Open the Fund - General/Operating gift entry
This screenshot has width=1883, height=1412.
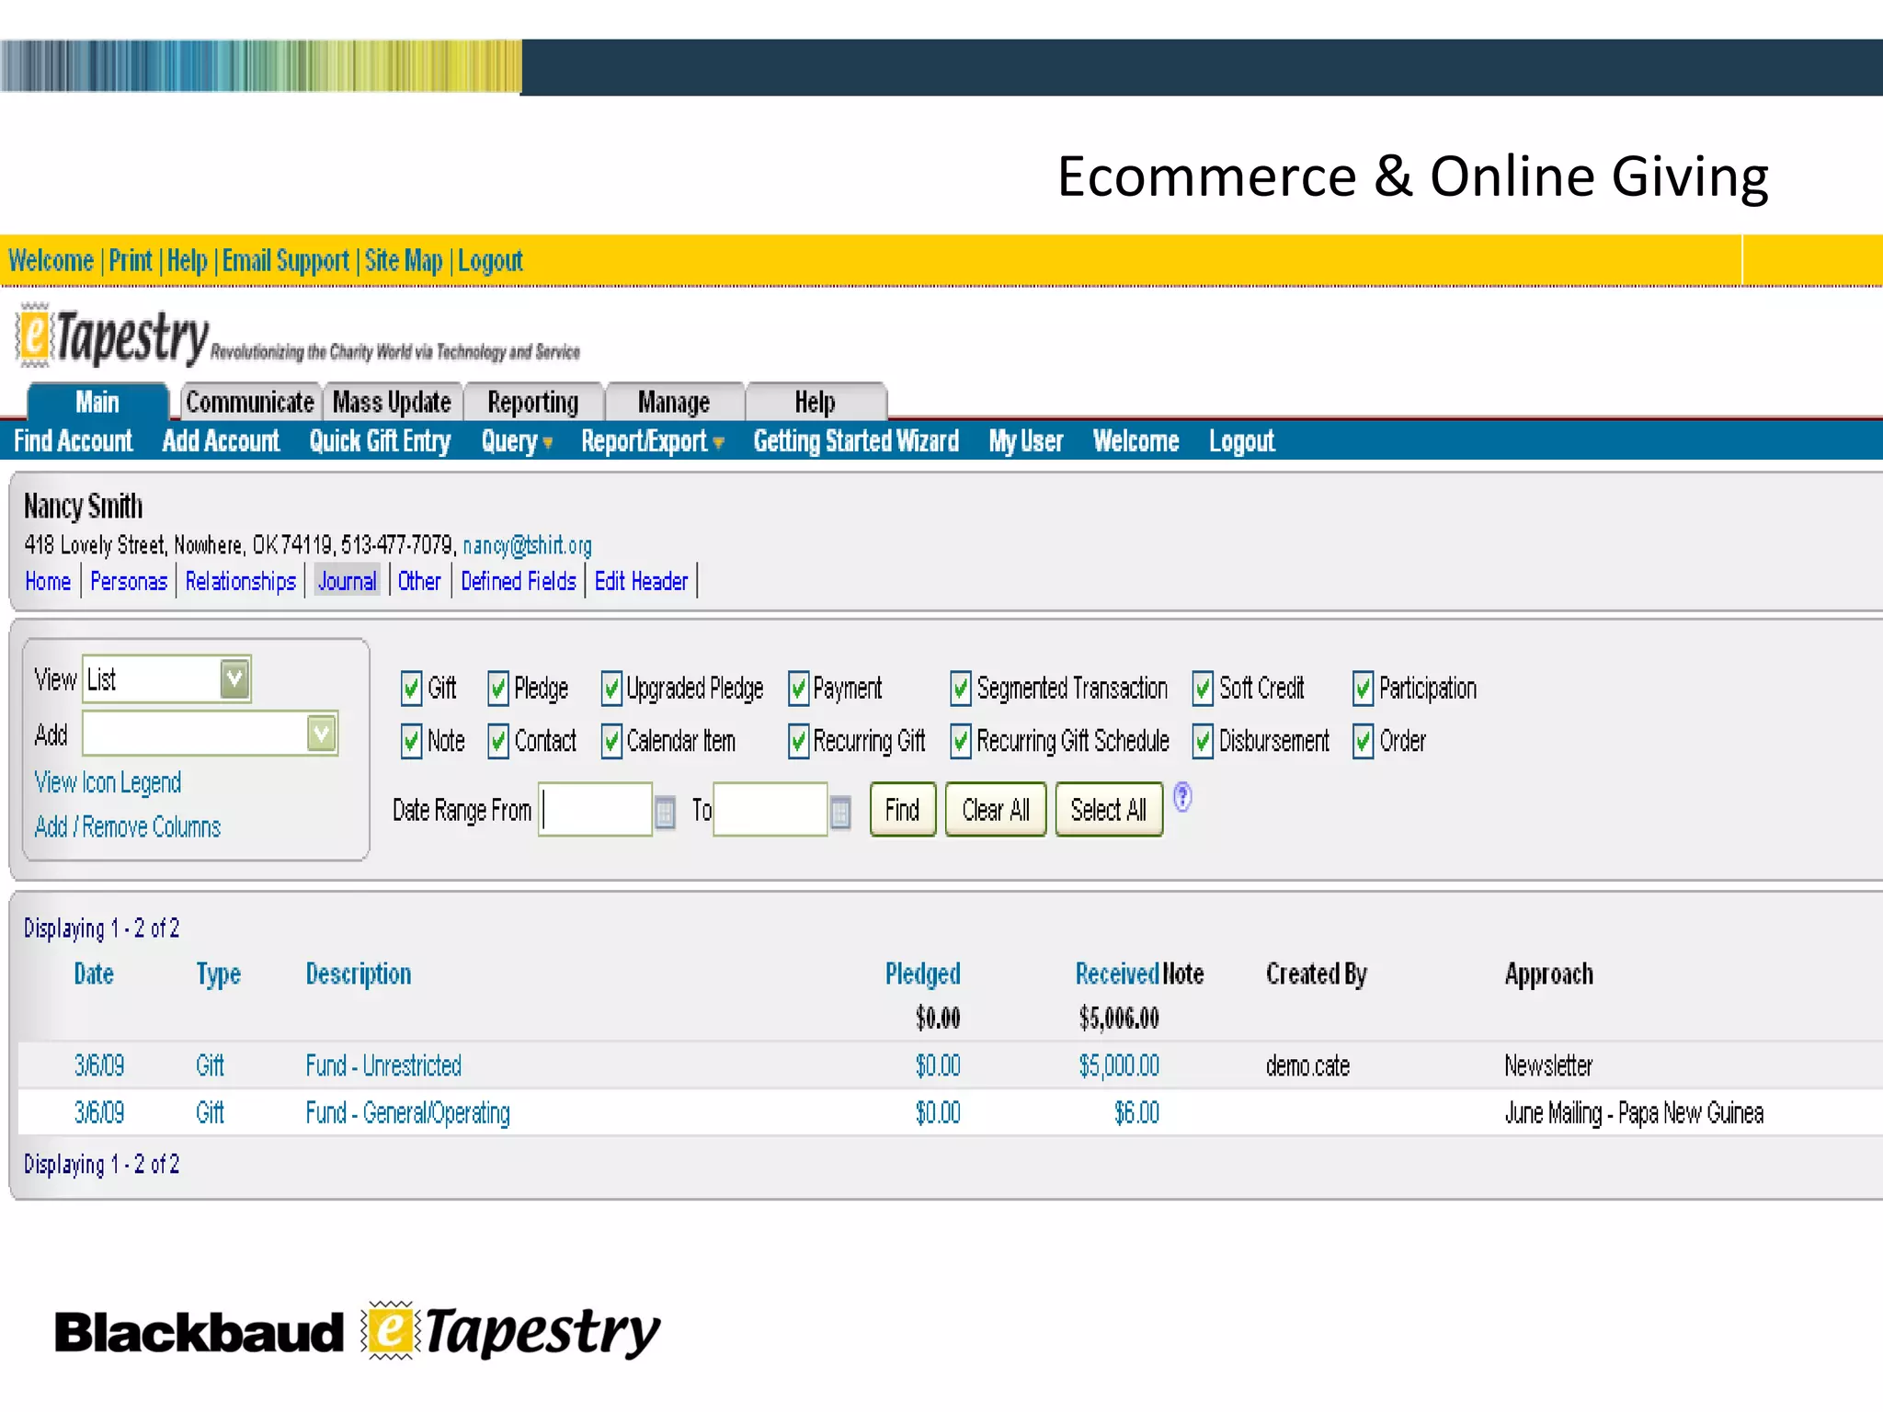click(407, 1113)
